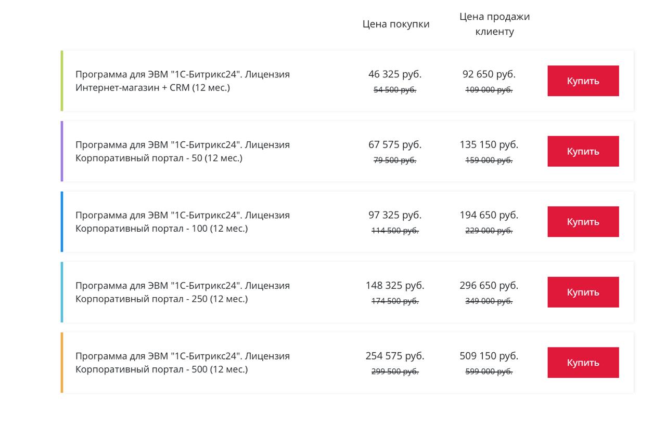666x426 pixels.
Task: Click the 46 325 руб. purchase price
Action: (x=395, y=74)
